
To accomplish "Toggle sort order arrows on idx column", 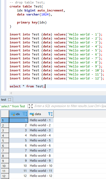I will click(26, 114).
